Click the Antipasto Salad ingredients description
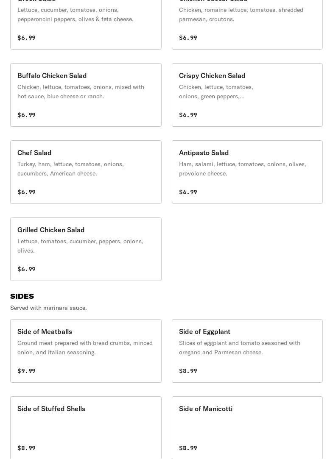The height and width of the screenshot is (459, 333). click(x=242, y=169)
